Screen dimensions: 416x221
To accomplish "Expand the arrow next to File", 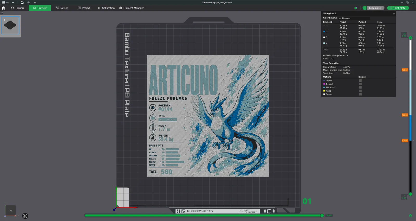I will pos(13,2).
